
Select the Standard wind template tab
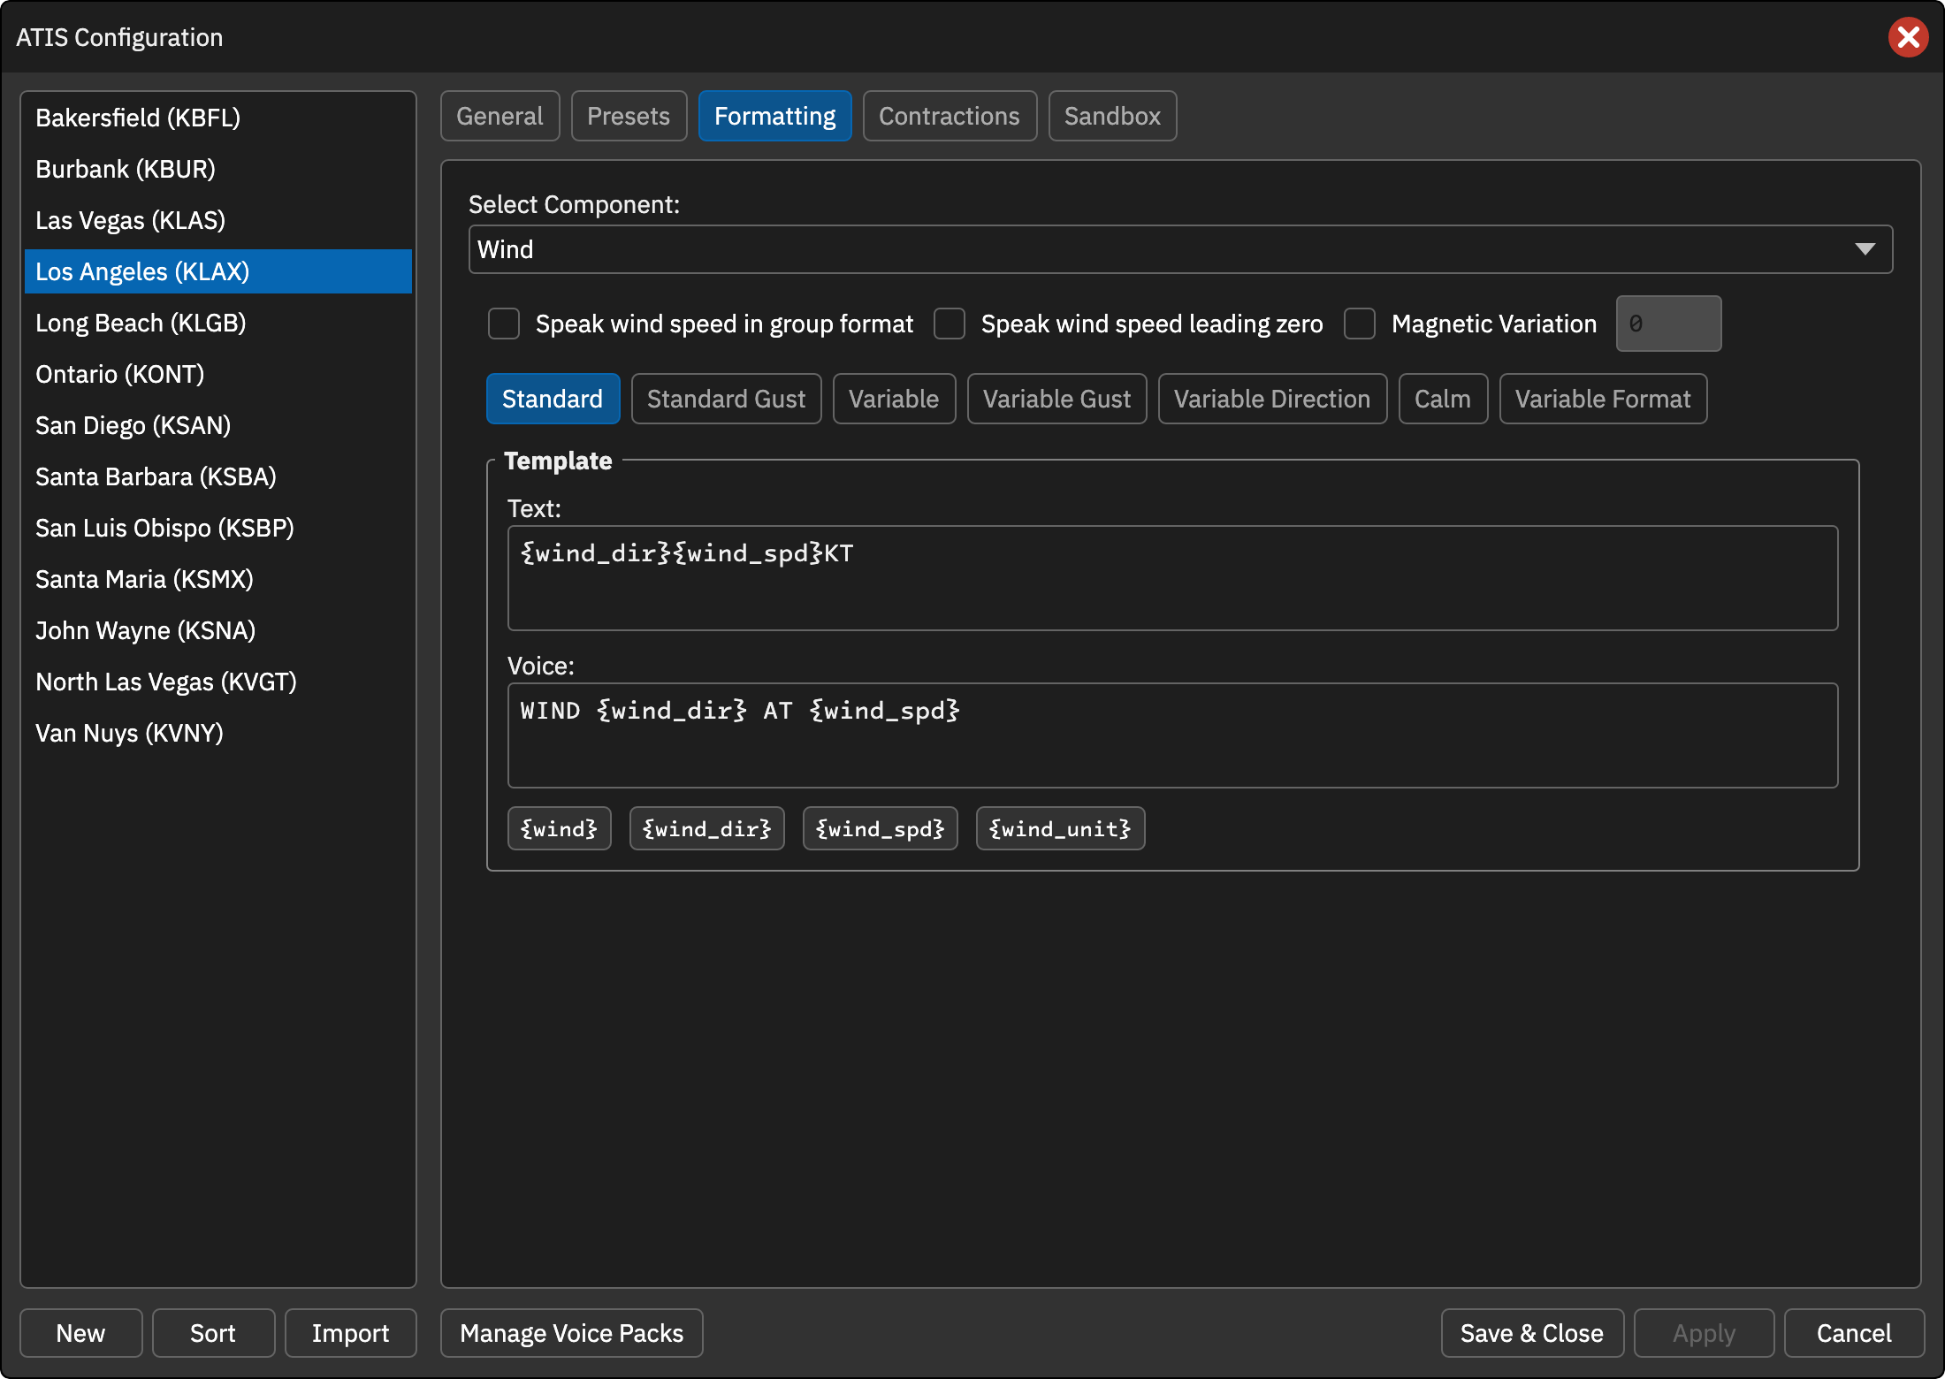click(x=553, y=399)
